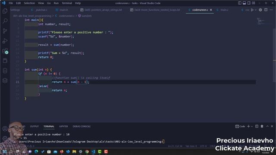The height and width of the screenshot is (155, 276).
Task: Toggle the secondary sidebar layout button
Action: click(x=249, y=3)
